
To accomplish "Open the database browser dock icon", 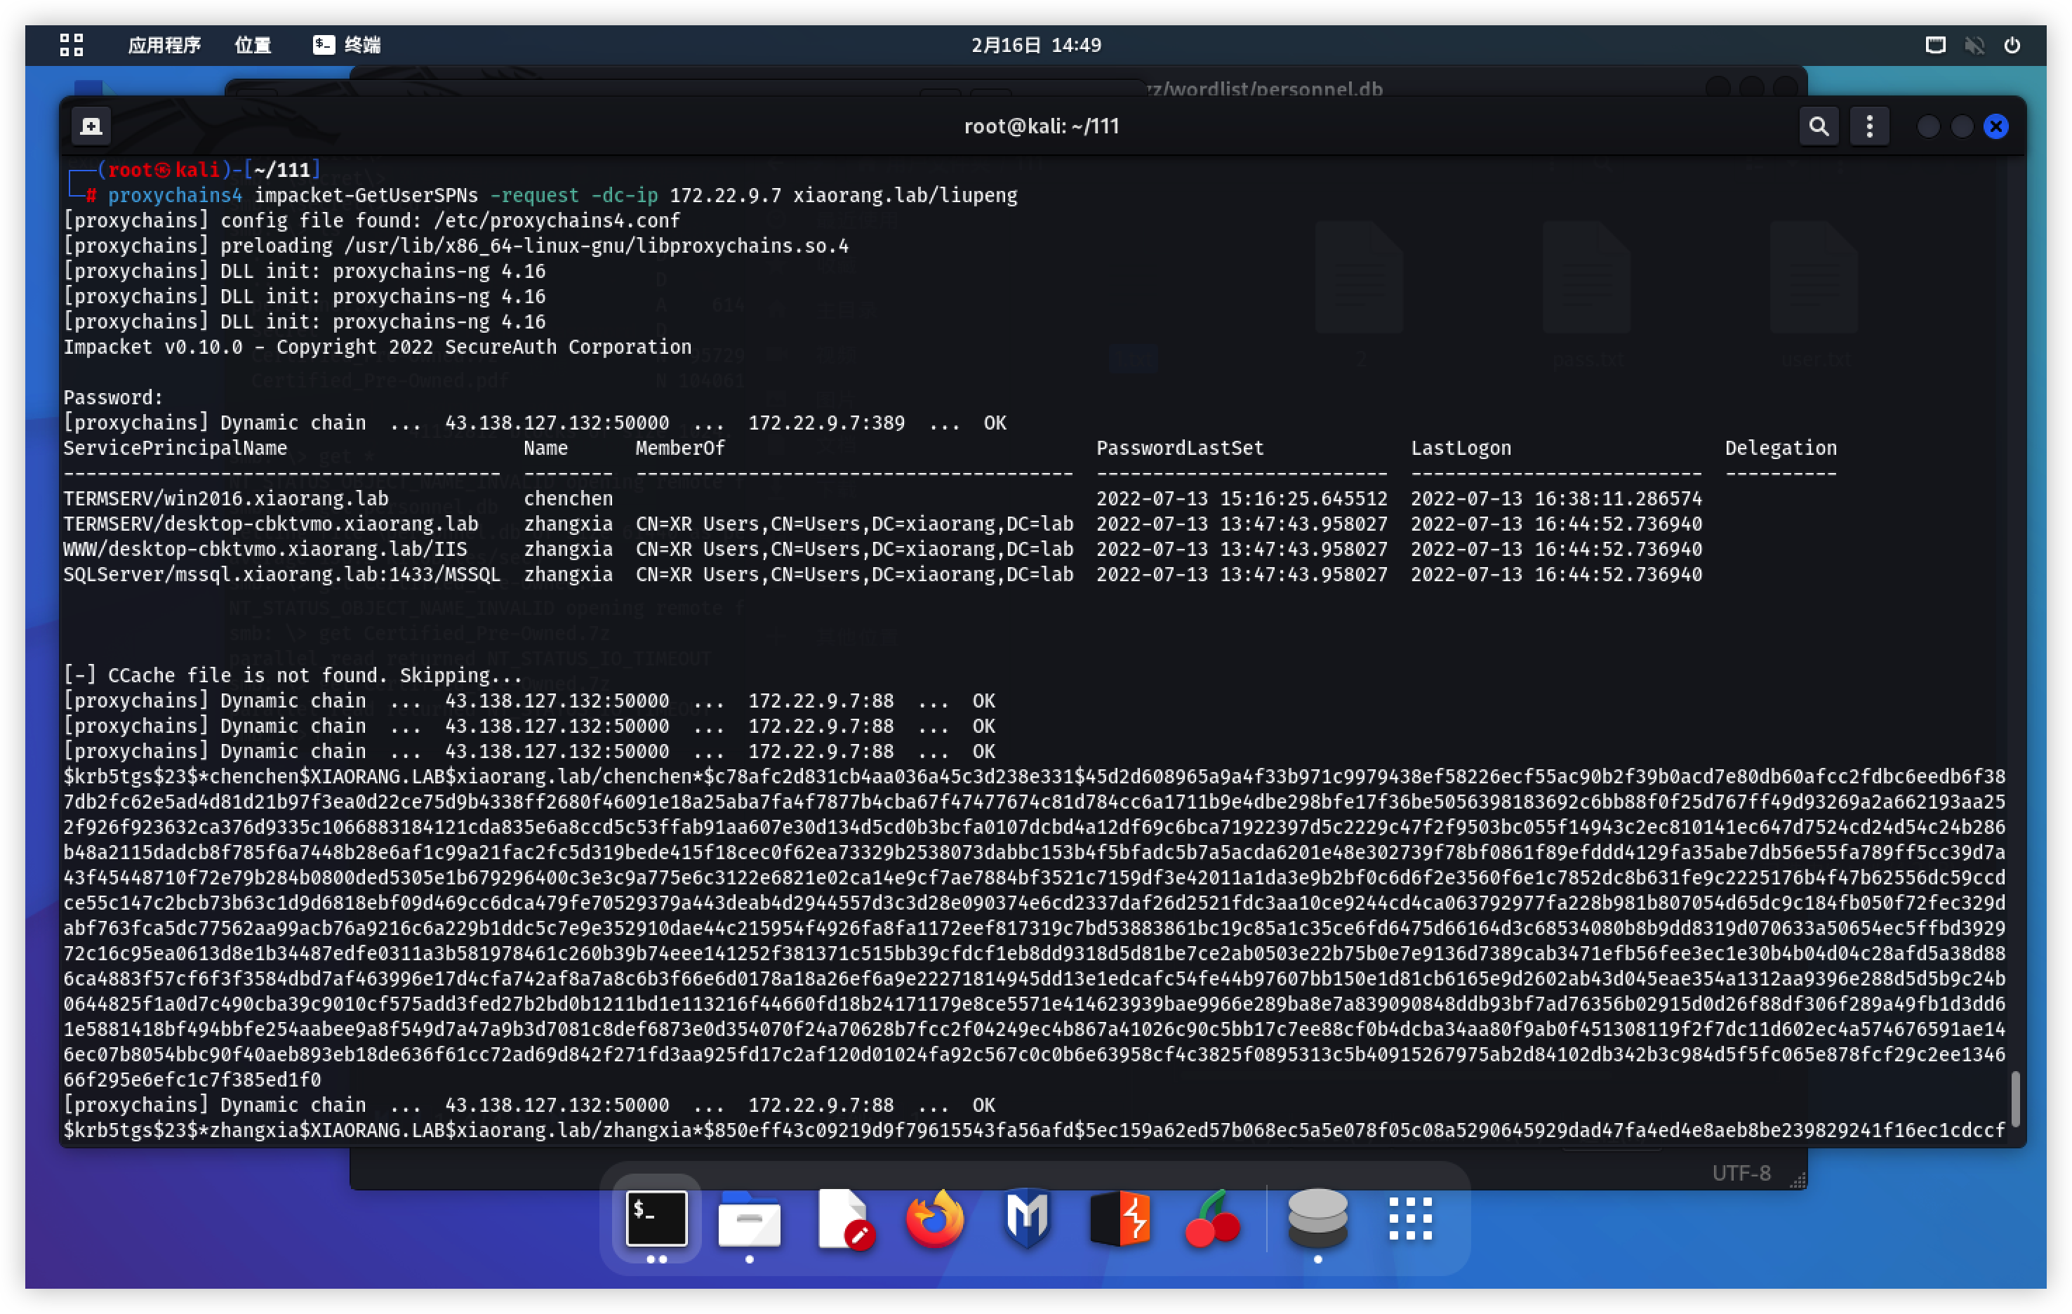I will coord(1317,1219).
